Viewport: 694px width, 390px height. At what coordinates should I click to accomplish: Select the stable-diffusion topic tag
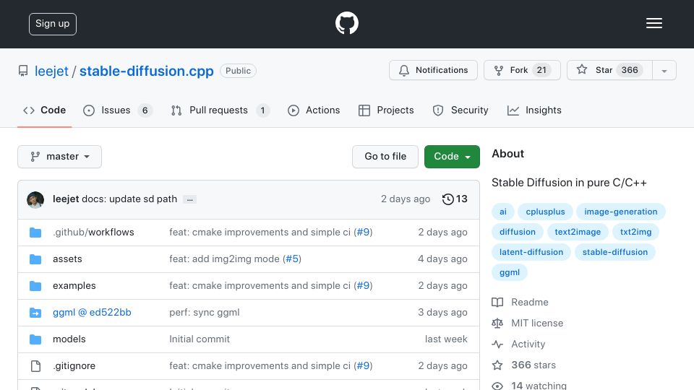tap(614, 252)
